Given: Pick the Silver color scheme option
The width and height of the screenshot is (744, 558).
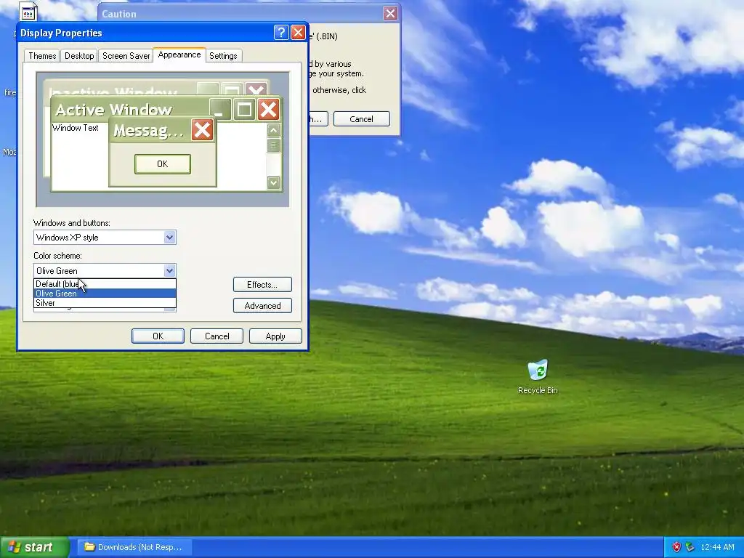Looking at the screenshot, I should tap(105, 303).
